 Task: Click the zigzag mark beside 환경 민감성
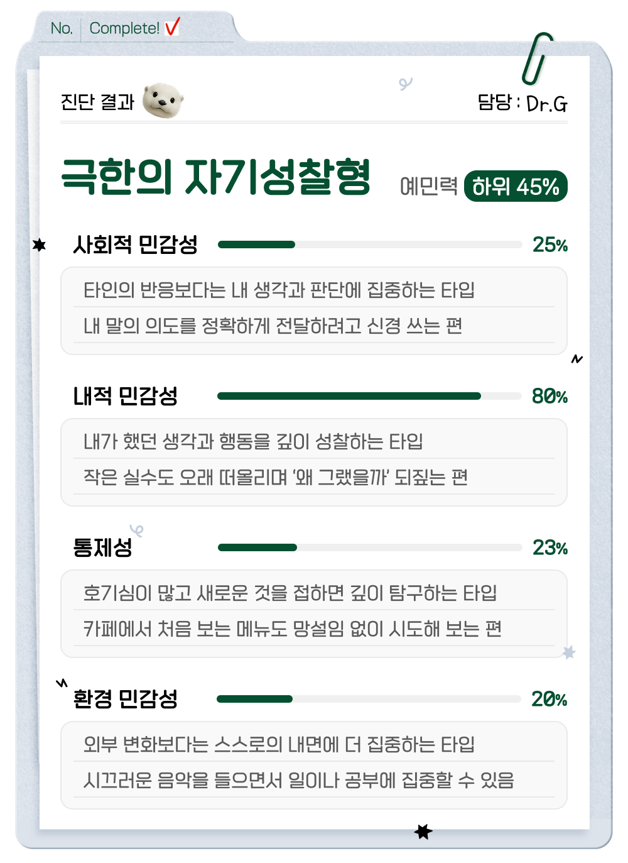click(x=62, y=683)
